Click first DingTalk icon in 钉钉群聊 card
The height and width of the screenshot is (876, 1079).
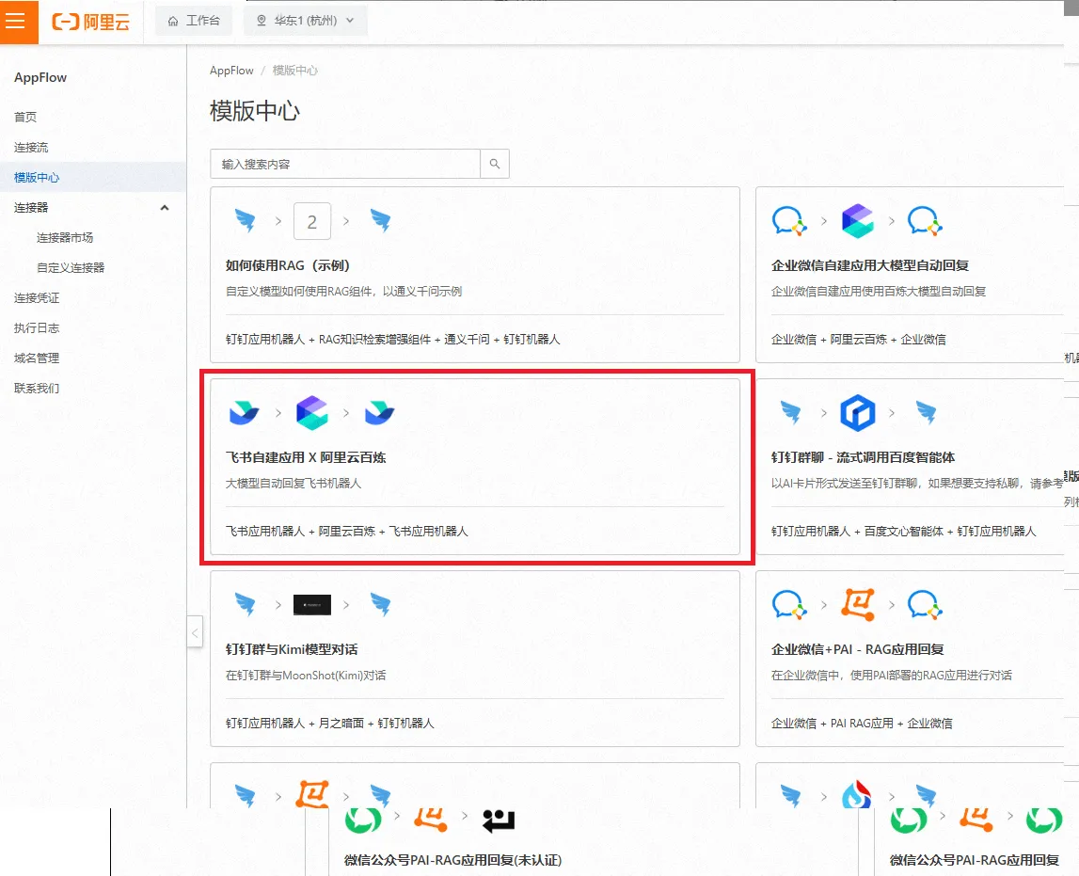(790, 413)
